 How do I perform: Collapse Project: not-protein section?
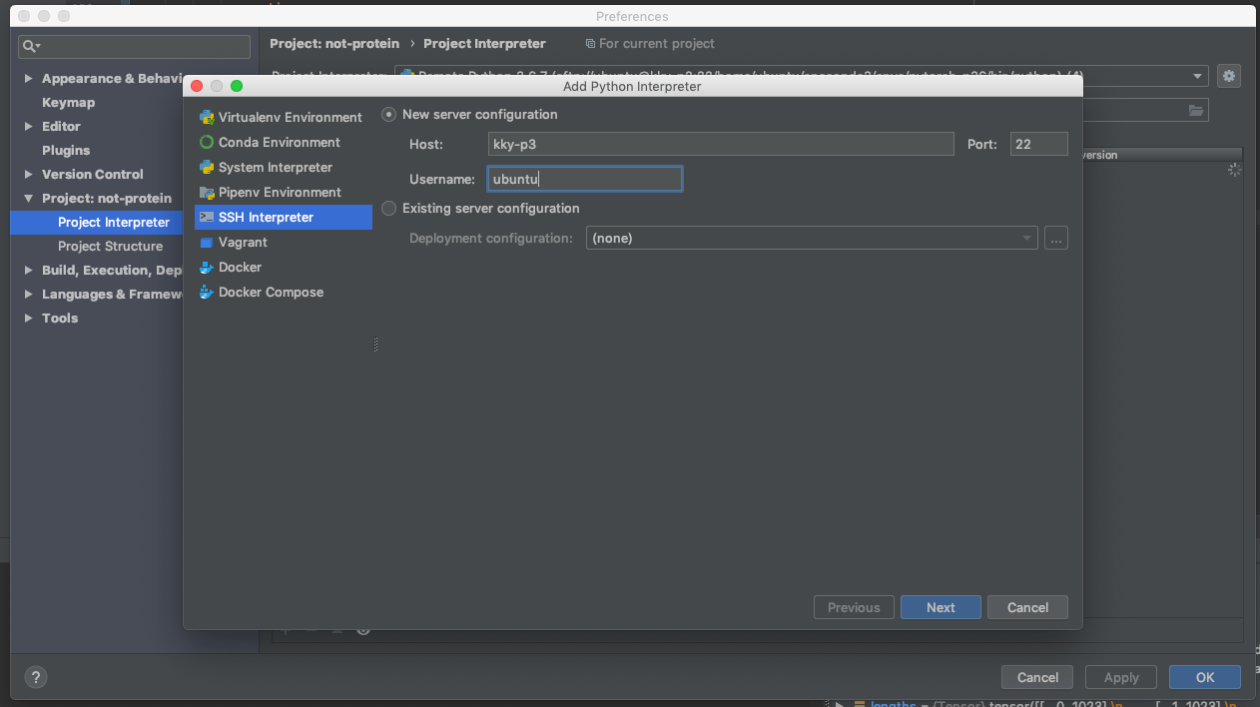(x=28, y=198)
